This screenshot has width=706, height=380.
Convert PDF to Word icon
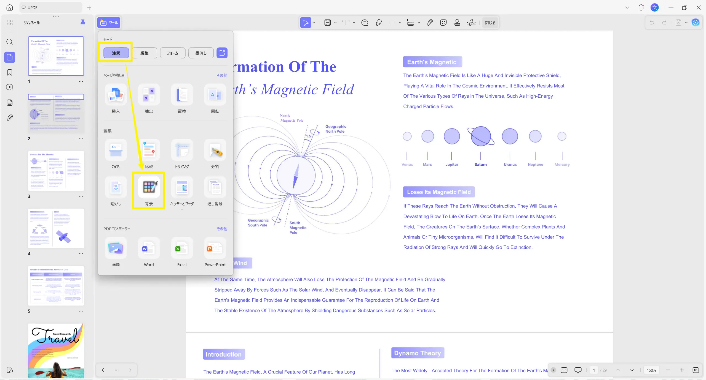pyautogui.click(x=149, y=248)
